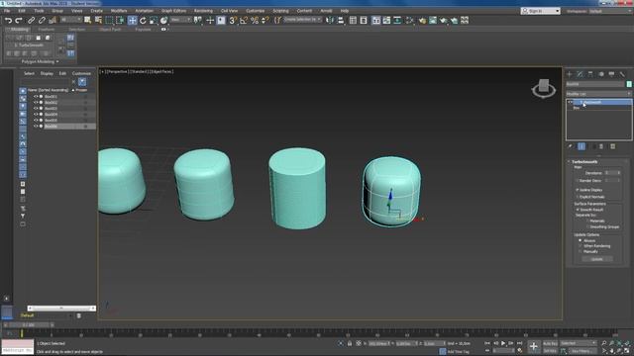Select the Always update option

[581, 240]
